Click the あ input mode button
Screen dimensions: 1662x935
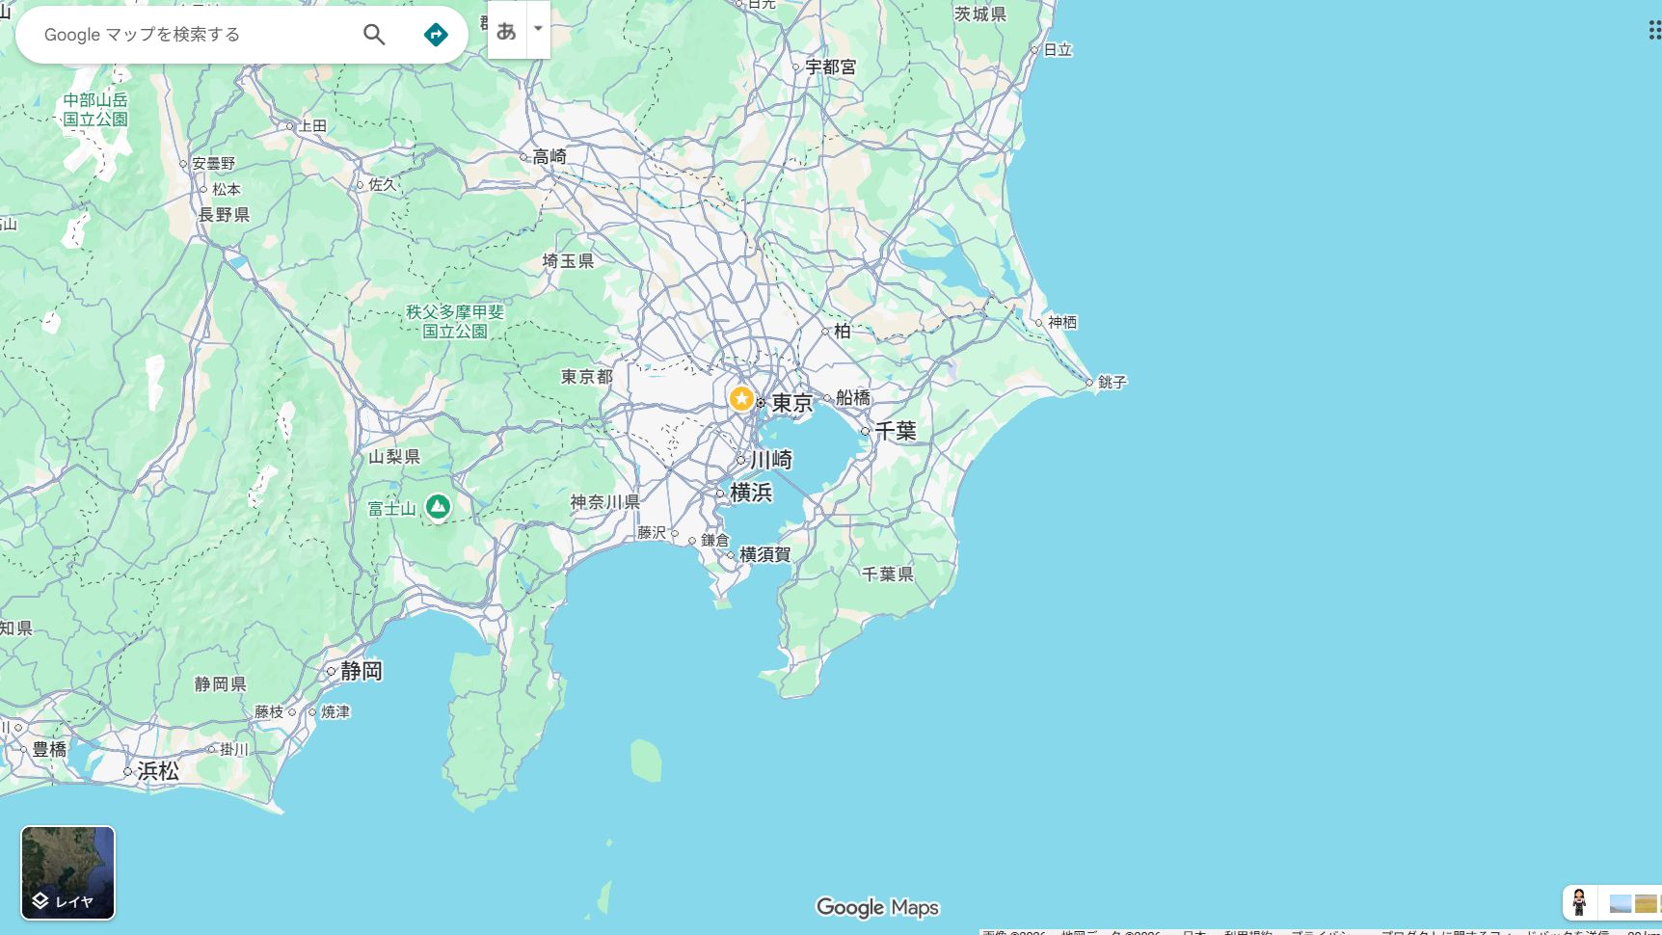[507, 30]
